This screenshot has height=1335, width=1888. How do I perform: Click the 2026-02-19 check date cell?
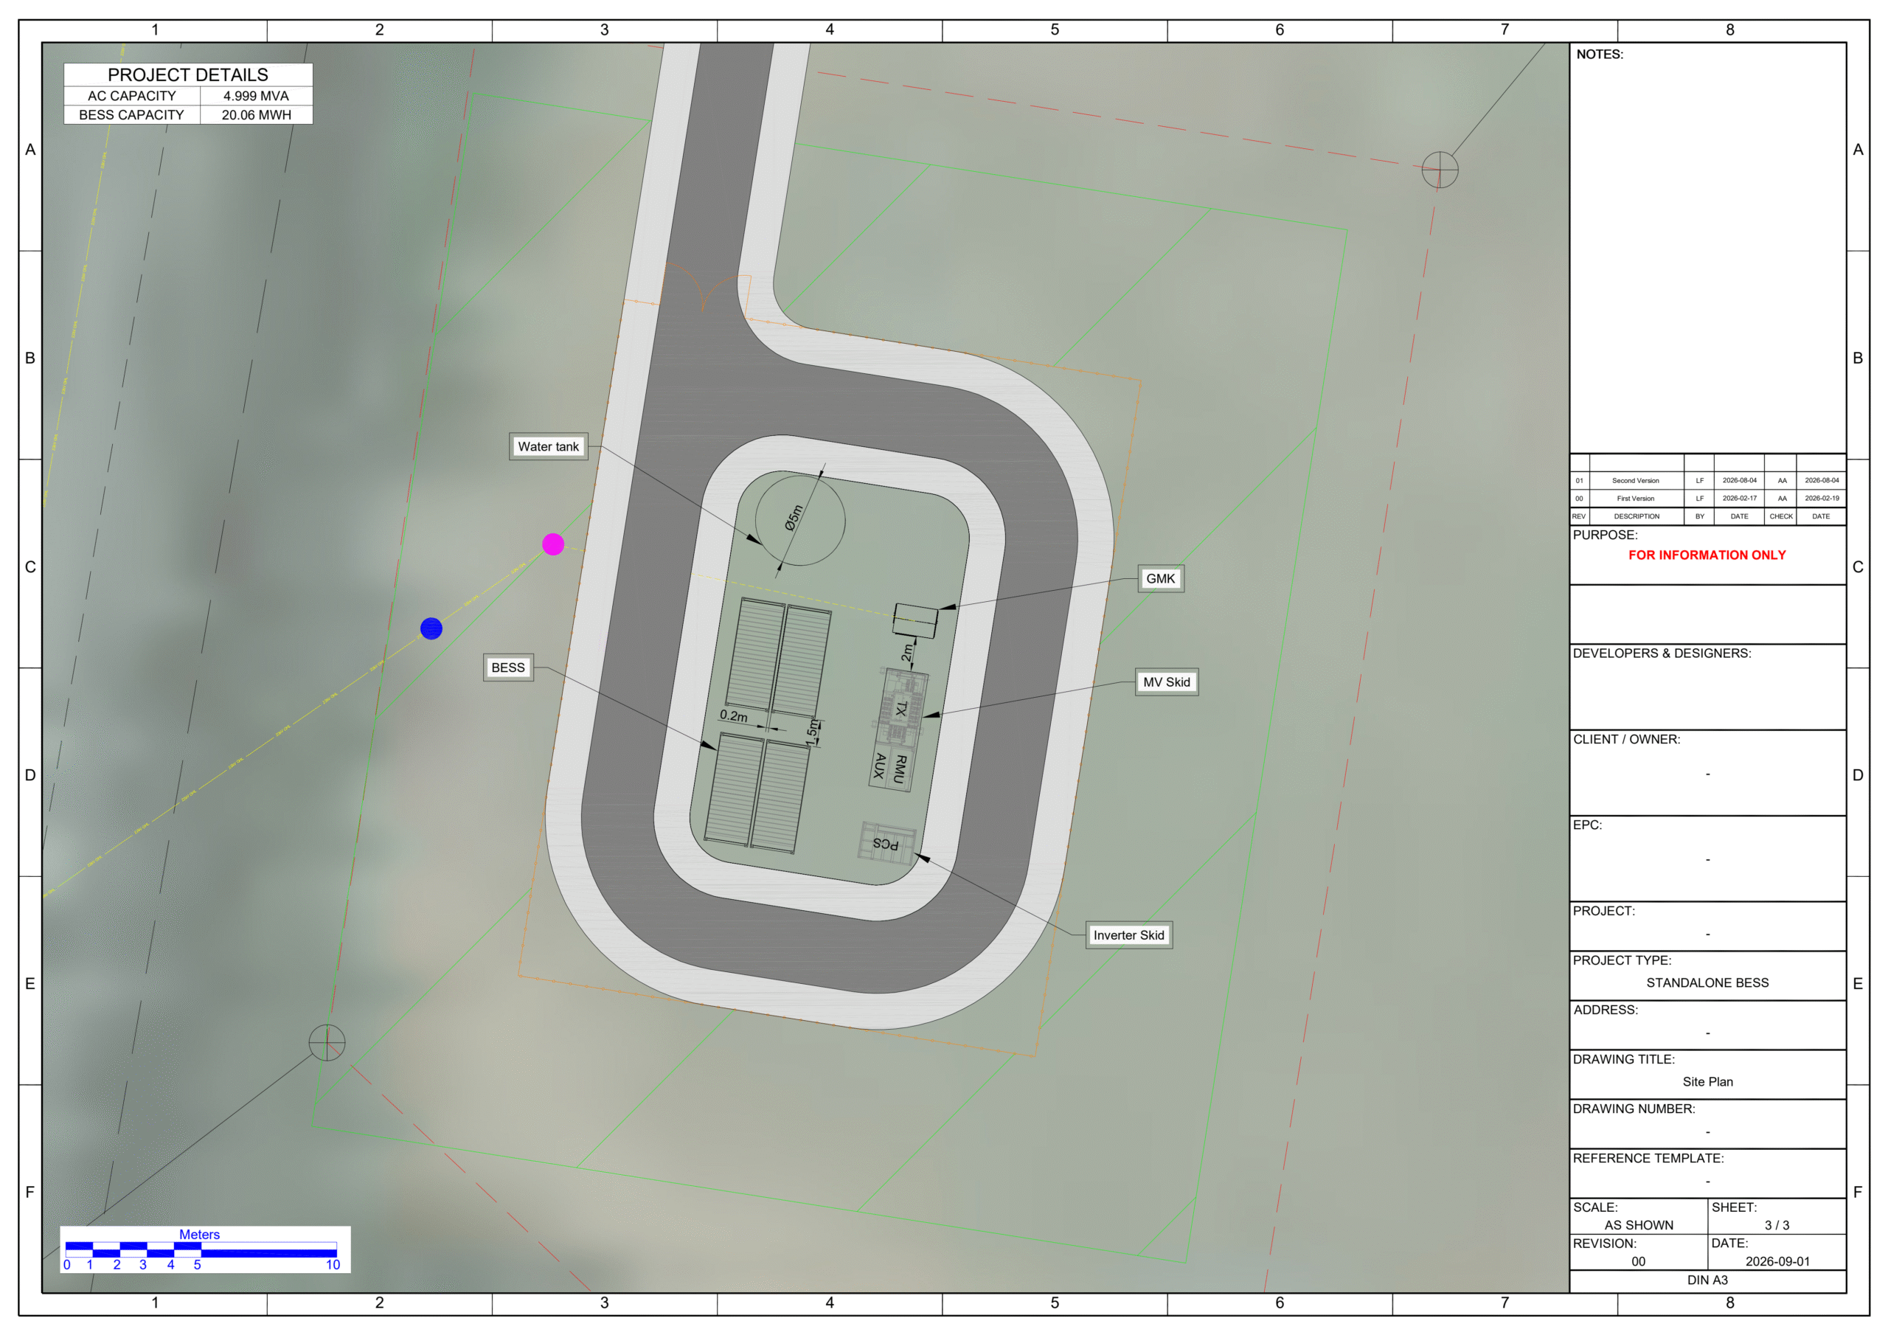1822,499
